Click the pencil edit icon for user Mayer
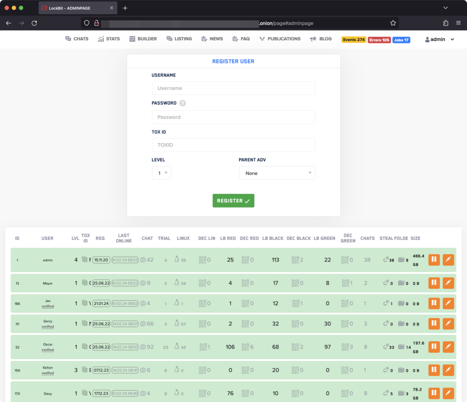This screenshot has width=467, height=402. [x=448, y=283]
